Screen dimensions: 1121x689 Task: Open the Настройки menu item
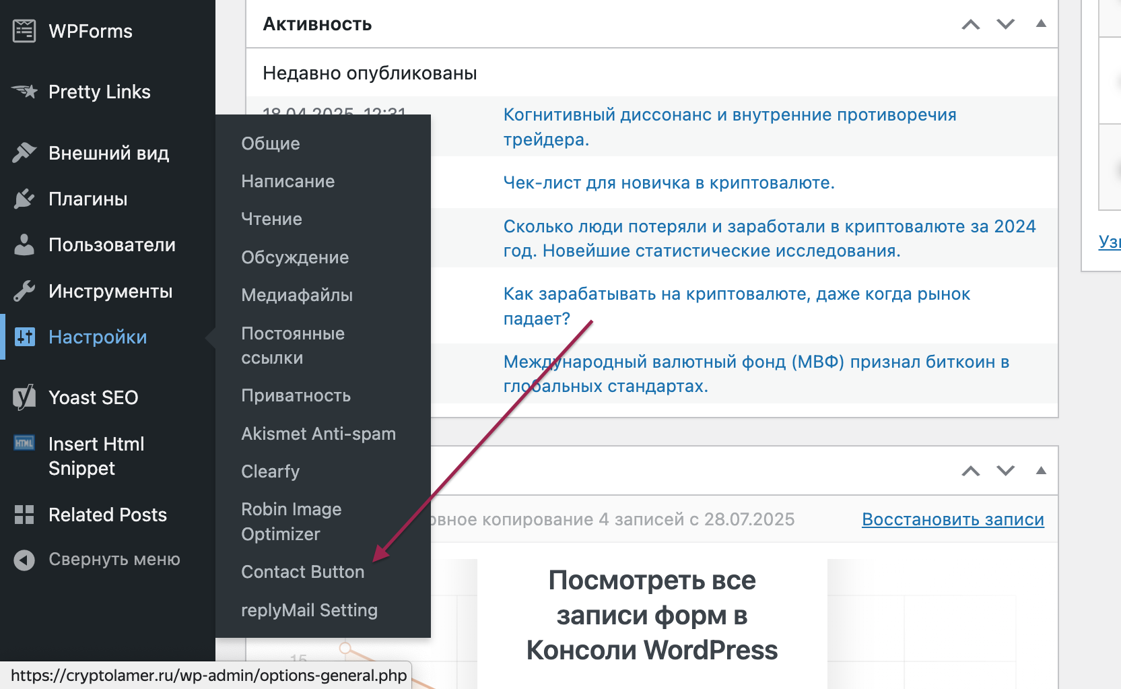tap(98, 337)
